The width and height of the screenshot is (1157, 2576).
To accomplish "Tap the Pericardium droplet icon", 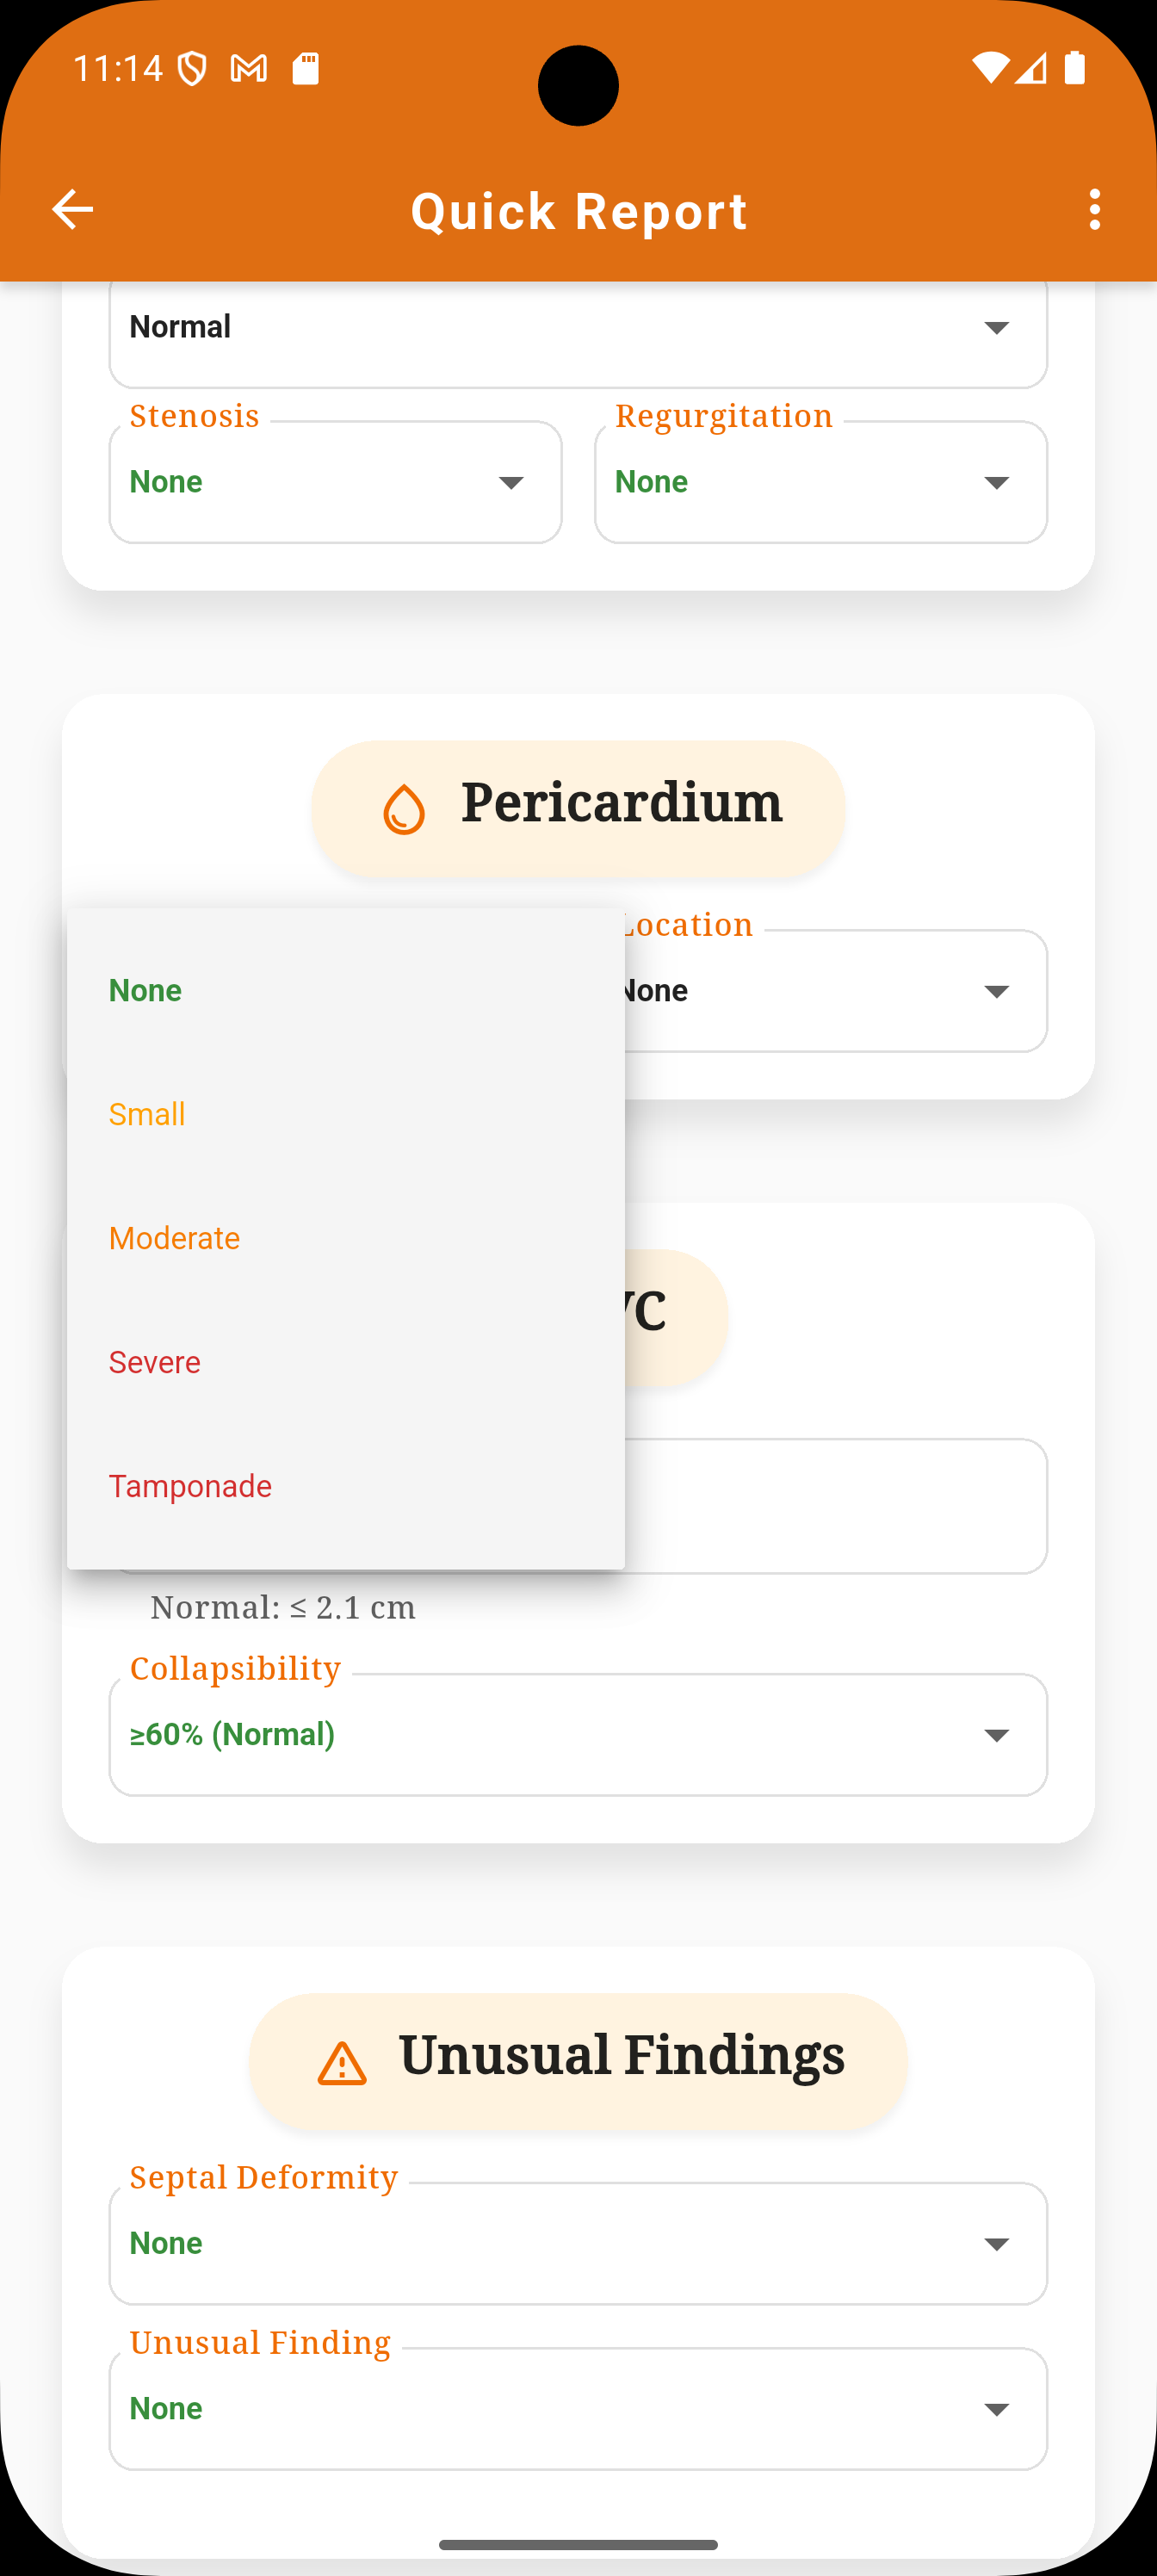I will [404, 809].
